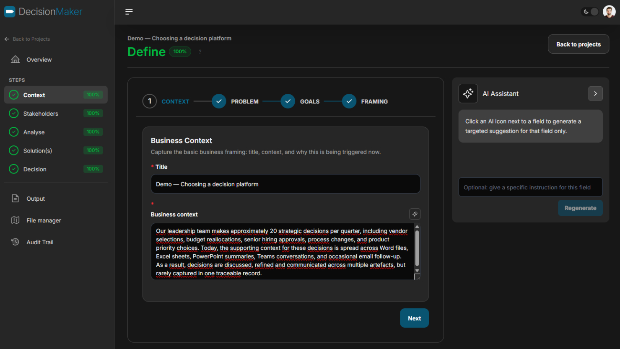Toggle the dark mode switch

point(590,12)
